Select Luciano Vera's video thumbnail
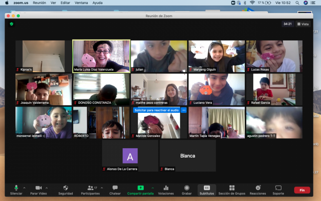Screen dimensions: 321x201 point(216,89)
